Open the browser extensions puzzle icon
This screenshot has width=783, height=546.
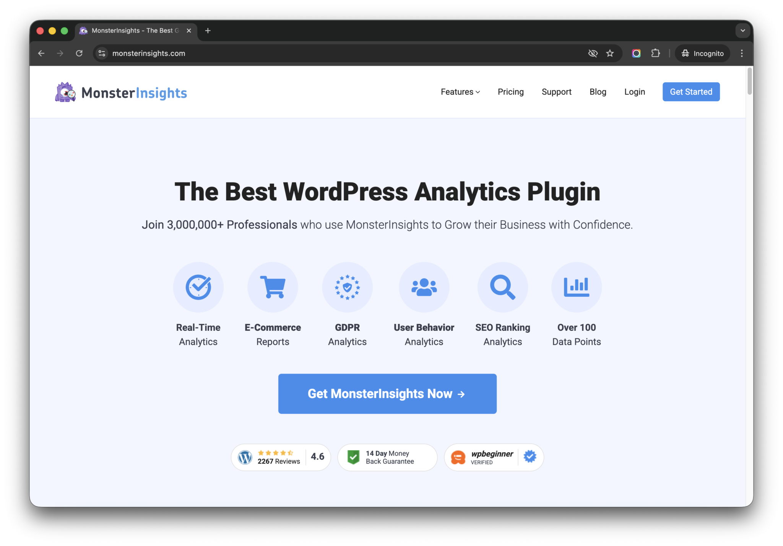tap(656, 53)
